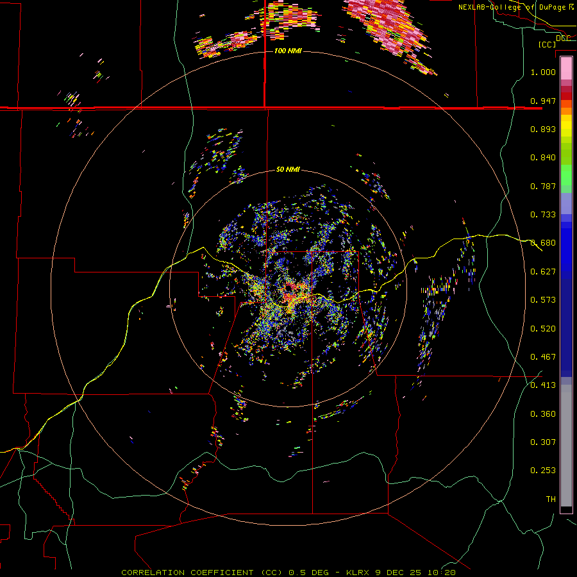Click the 0.627 legend value
The height and width of the screenshot is (577, 577).
(543, 271)
